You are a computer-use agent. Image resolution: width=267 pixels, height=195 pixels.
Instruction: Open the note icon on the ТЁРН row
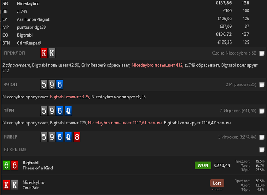262,111
